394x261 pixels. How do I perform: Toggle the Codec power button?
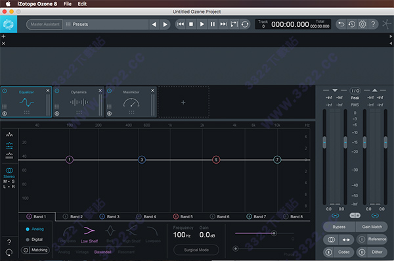329,252
